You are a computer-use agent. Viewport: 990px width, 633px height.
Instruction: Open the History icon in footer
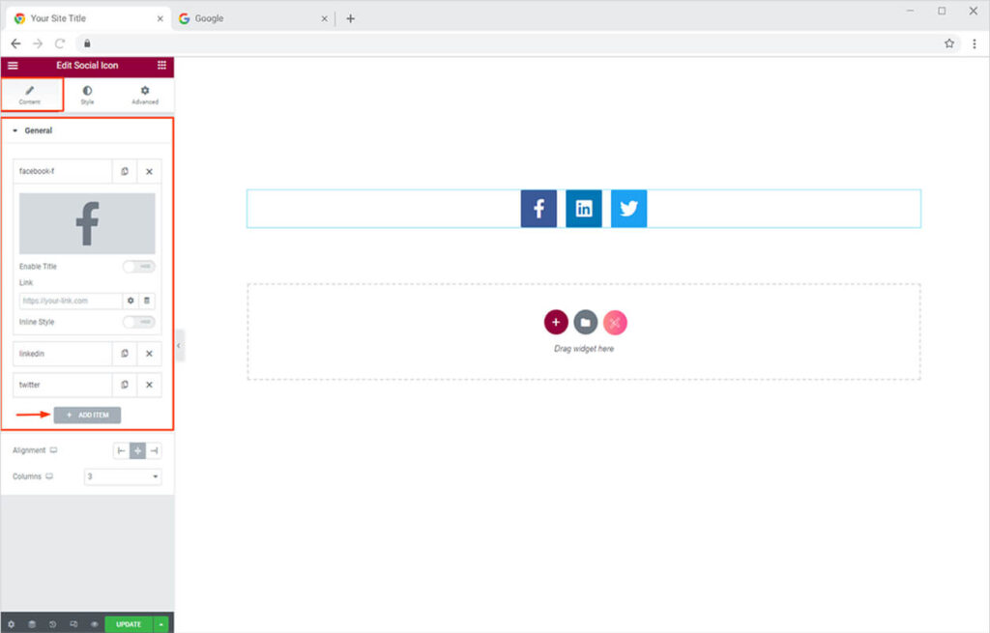[52, 624]
